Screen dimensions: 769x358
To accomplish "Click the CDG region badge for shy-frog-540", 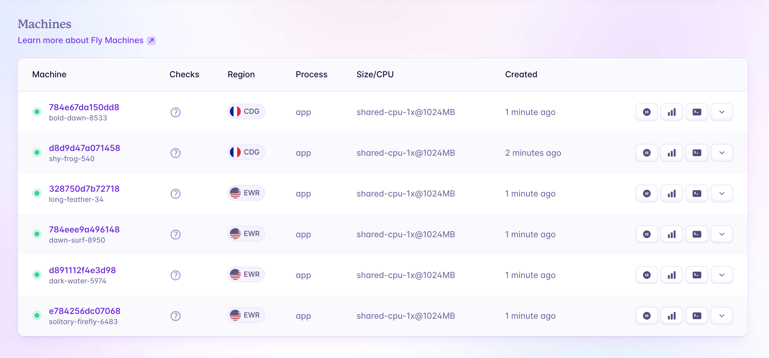I will tap(246, 152).
